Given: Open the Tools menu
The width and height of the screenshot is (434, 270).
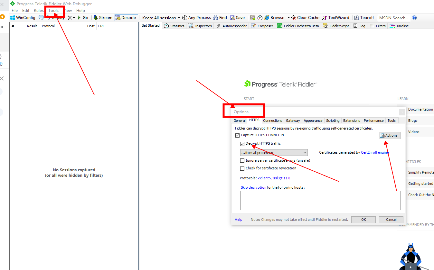Looking at the screenshot, I should pyautogui.click(x=54, y=11).
